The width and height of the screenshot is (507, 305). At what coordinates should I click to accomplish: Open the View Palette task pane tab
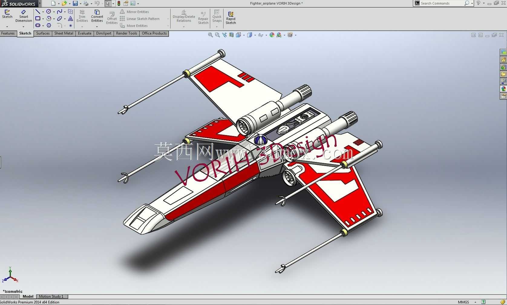pos(503,81)
